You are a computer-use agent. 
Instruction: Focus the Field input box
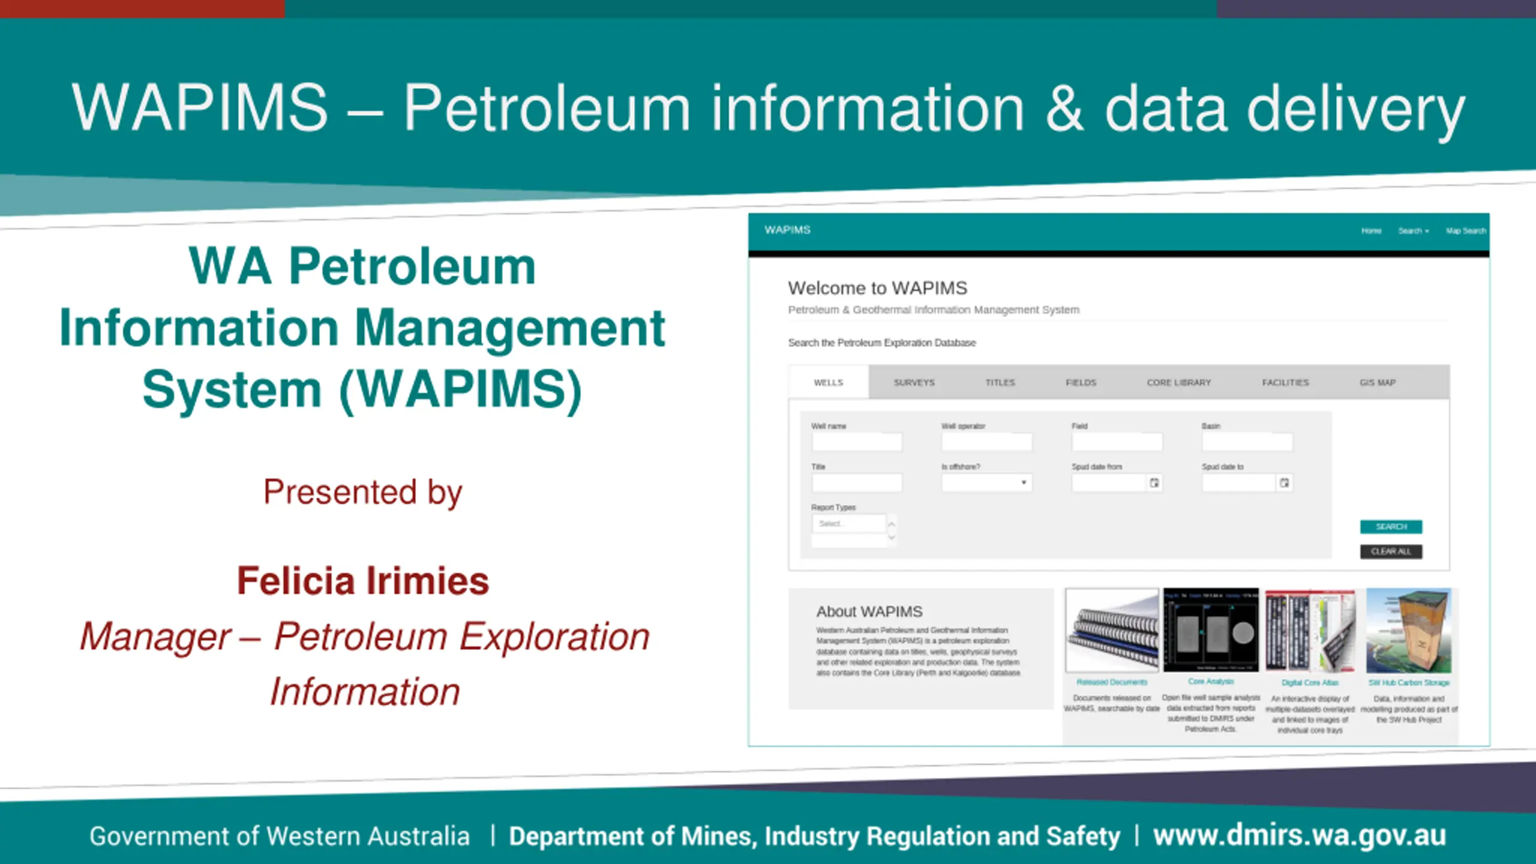pyautogui.click(x=1117, y=442)
